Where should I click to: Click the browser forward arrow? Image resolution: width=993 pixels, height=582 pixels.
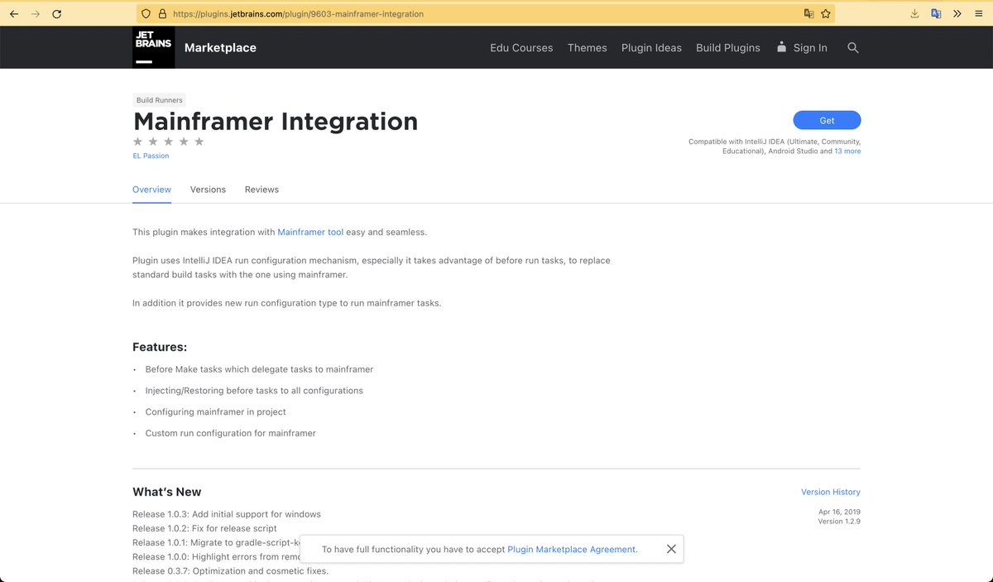(x=36, y=14)
